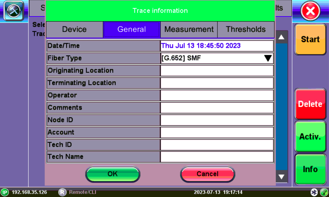Switch to the Device tab
The height and width of the screenshot is (197, 329).
(x=74, y=30)
